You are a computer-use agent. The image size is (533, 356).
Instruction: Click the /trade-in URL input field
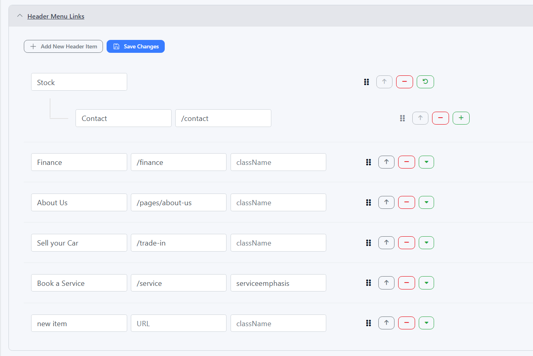[x=178, y=243]
